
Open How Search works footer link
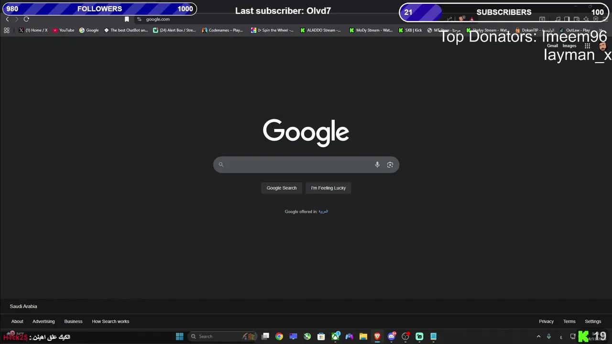tap(110, 322)
